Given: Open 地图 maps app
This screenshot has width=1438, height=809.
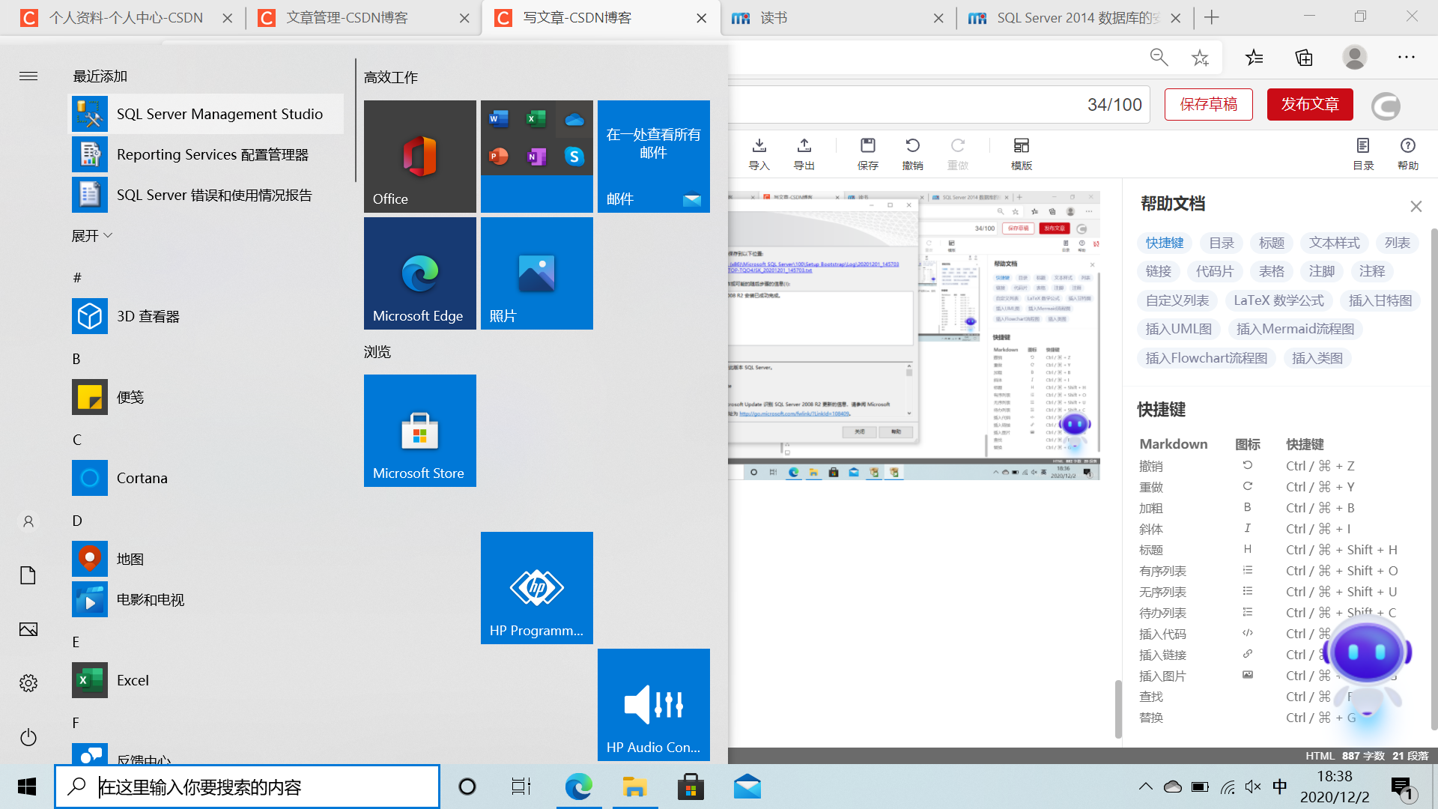Looking at the screenshot, I should pos(207,559).
